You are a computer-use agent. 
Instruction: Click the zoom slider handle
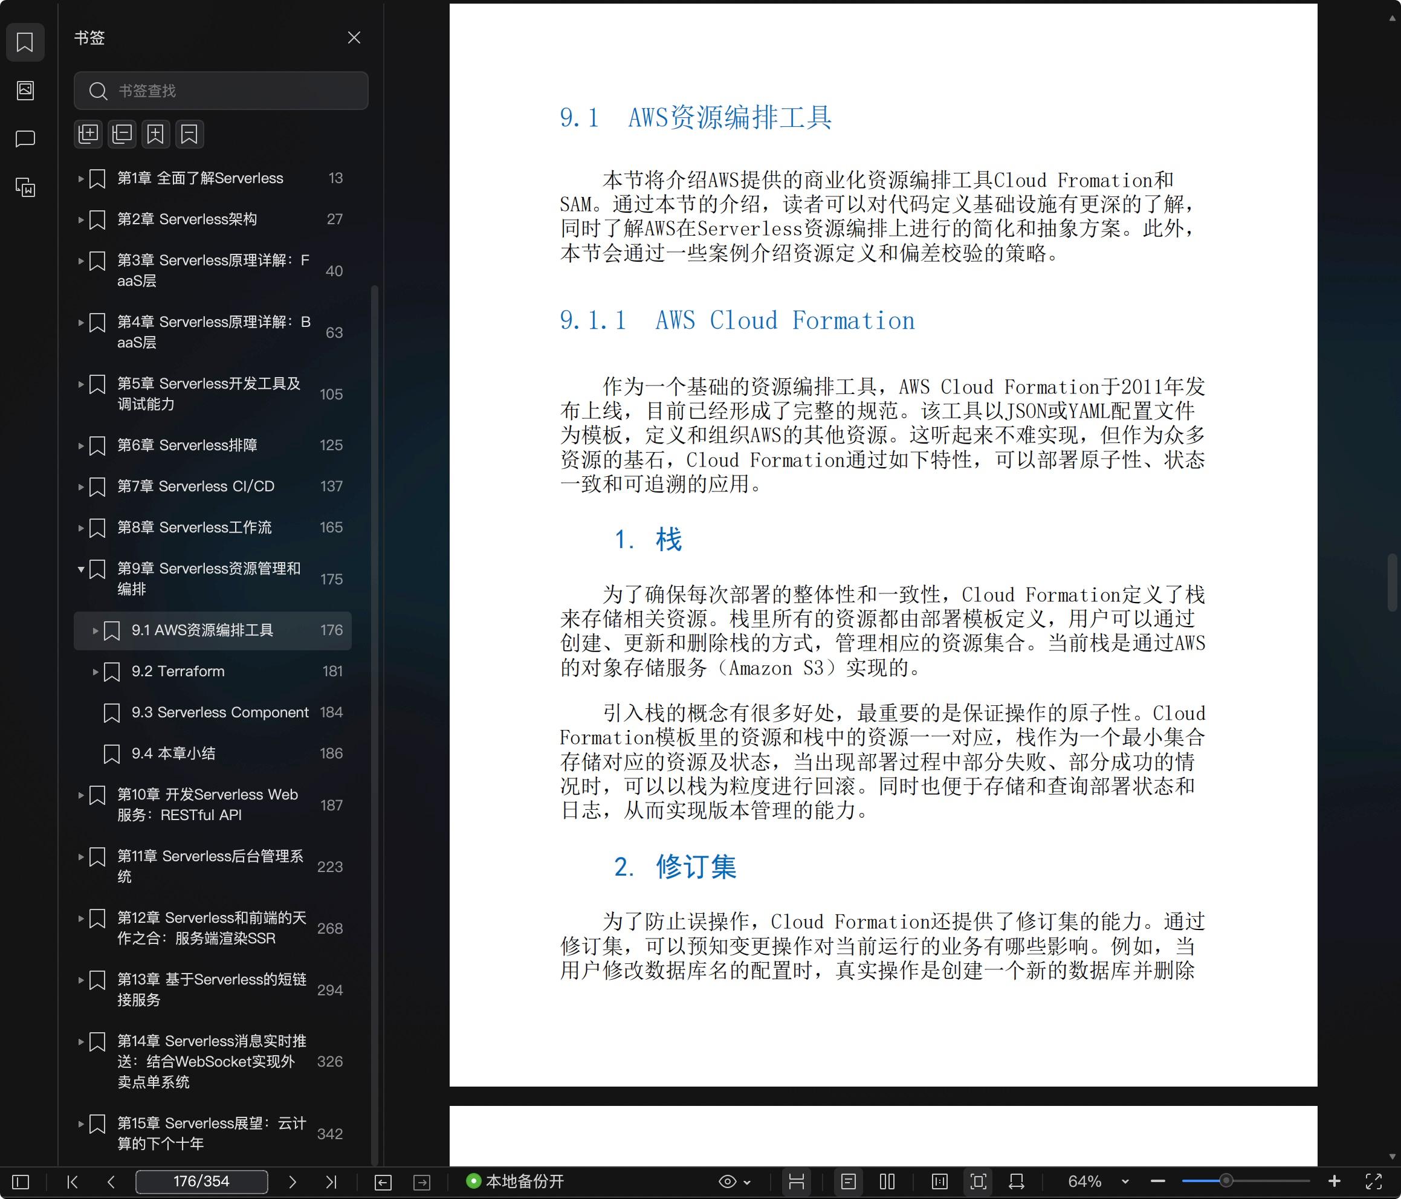coord(1226,1181)
